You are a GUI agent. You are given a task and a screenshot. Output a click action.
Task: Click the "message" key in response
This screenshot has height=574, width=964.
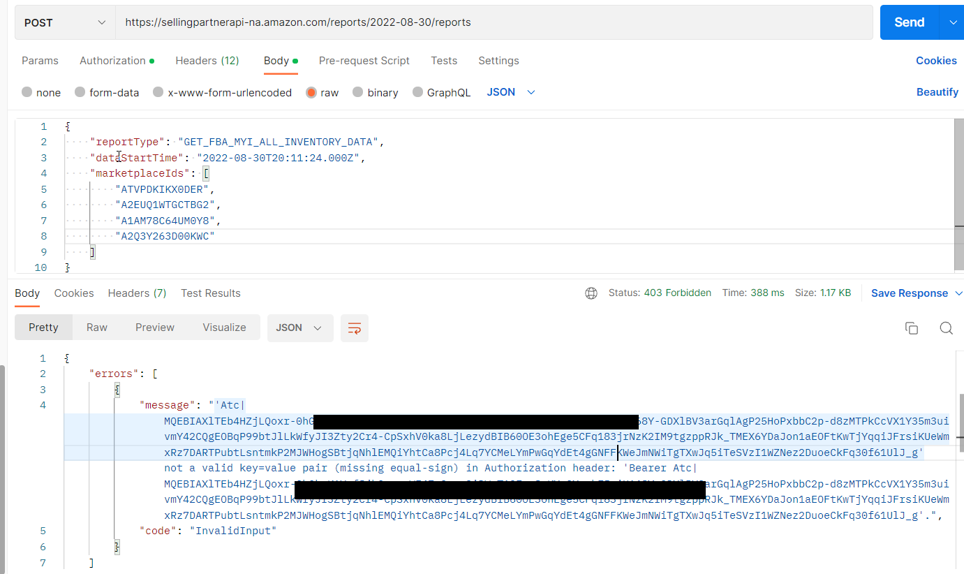pyautogui.click(x=168, y=405)
